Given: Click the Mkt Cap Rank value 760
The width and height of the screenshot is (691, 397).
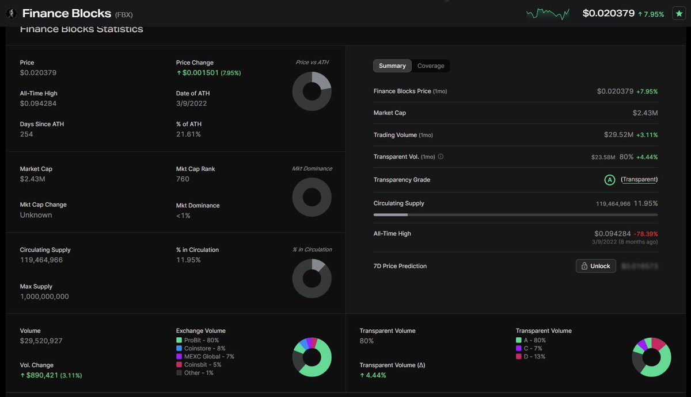Looking at the screenshot, I should coord(183,179).
